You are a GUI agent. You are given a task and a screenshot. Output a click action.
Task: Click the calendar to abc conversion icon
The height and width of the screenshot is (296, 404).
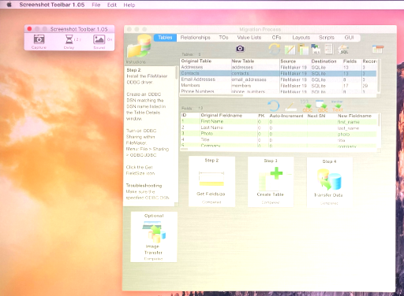click(322, 106)
